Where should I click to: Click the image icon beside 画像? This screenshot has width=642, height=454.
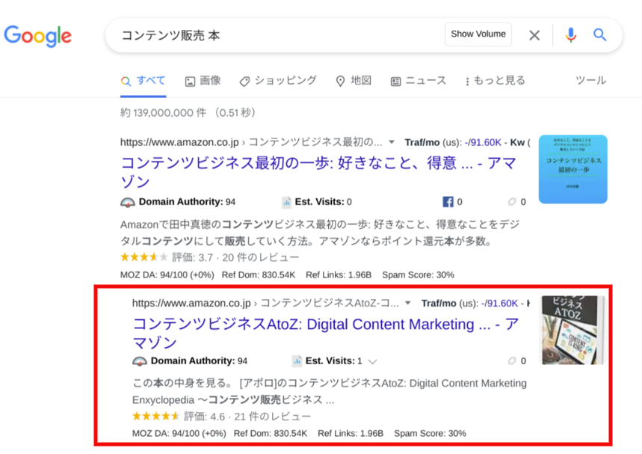click(190, 82)
